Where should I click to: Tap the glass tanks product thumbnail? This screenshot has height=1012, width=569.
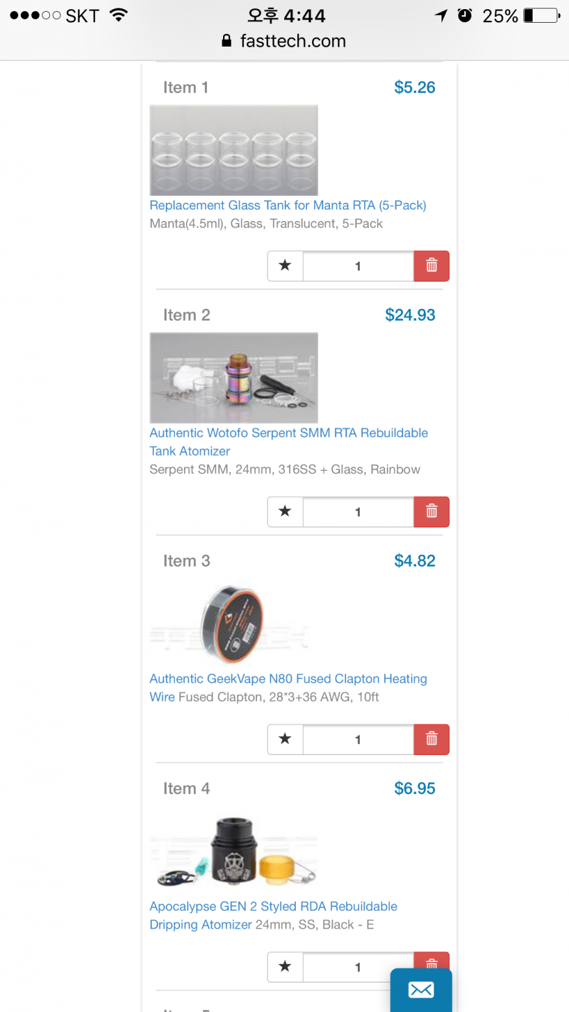pyautogui.click(x=234, y=150)
